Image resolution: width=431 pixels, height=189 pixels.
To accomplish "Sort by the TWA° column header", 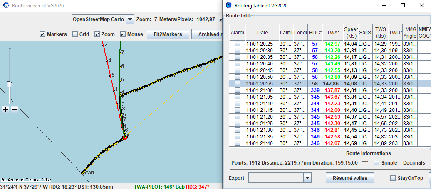I will tap(332, 32).
